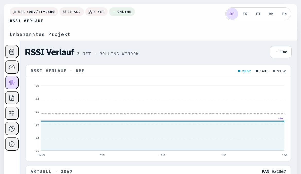Toggle the 2D67 series in chart legend

244,71
